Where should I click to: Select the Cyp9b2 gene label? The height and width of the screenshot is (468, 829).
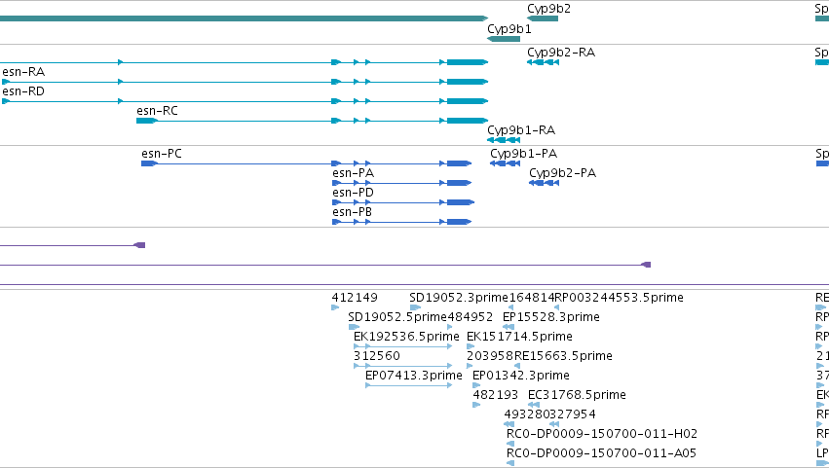click(548, 9)
